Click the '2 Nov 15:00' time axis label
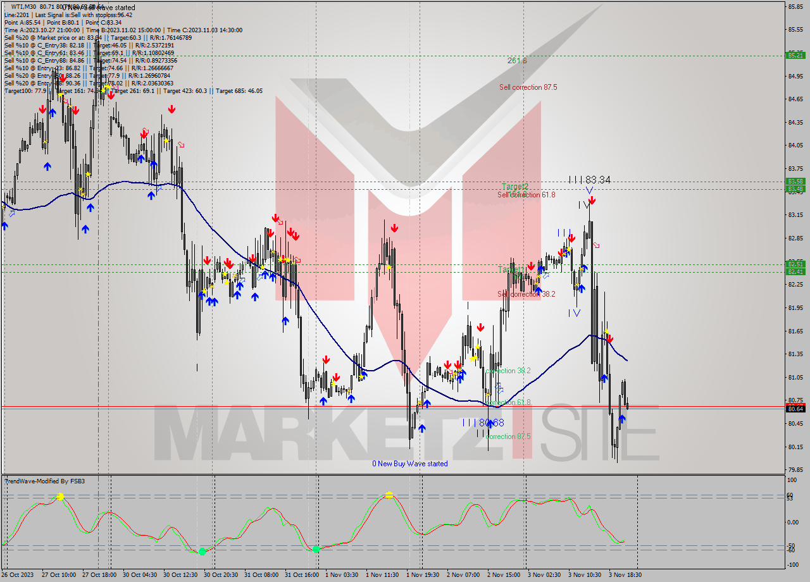Screen dimensions: 810x582 tap(503, 575)
